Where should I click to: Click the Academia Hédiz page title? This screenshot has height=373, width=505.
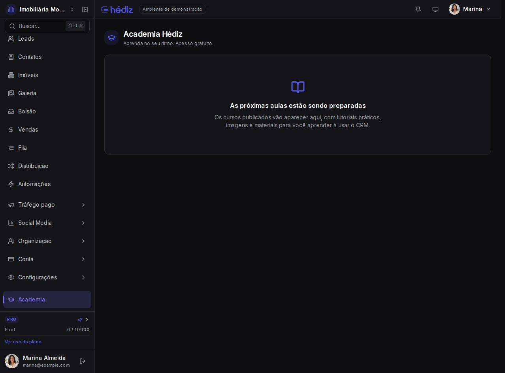pyautogui.click(x=153, y=34)
